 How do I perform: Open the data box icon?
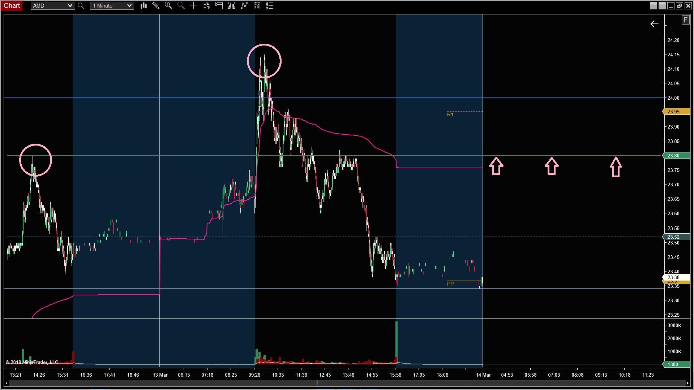coord(206,5)
